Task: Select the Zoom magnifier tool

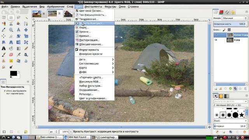Action: click(x=11, y=30)
